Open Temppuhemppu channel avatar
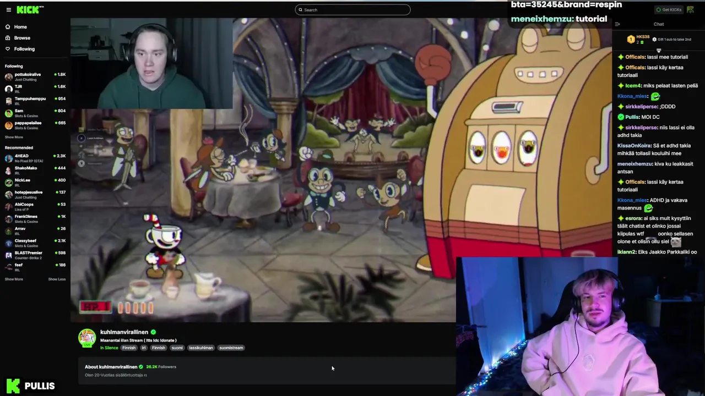 tap(9, 101)
